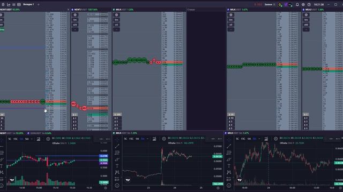Open TradingView logo on NEWT chart
The image size is (343, 192).
pyautogui.click(x=12, y=180)
